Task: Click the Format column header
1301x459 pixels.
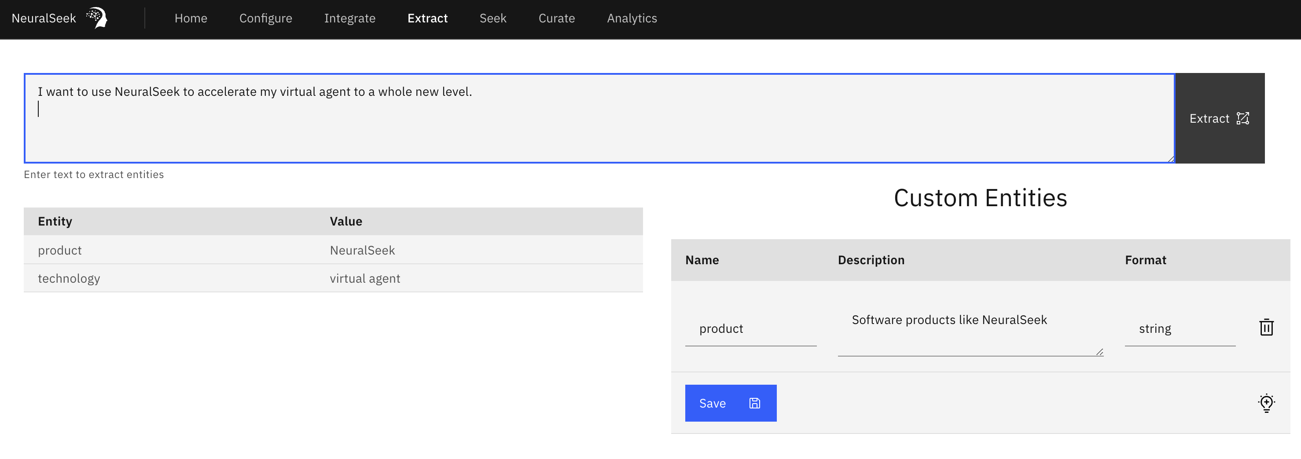Action: 1146,260
